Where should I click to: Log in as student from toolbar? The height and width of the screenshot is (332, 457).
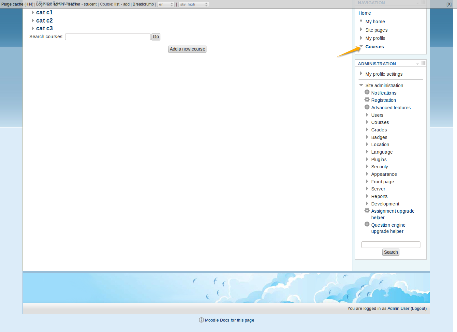pyautogui.click(x=90, y=4)
